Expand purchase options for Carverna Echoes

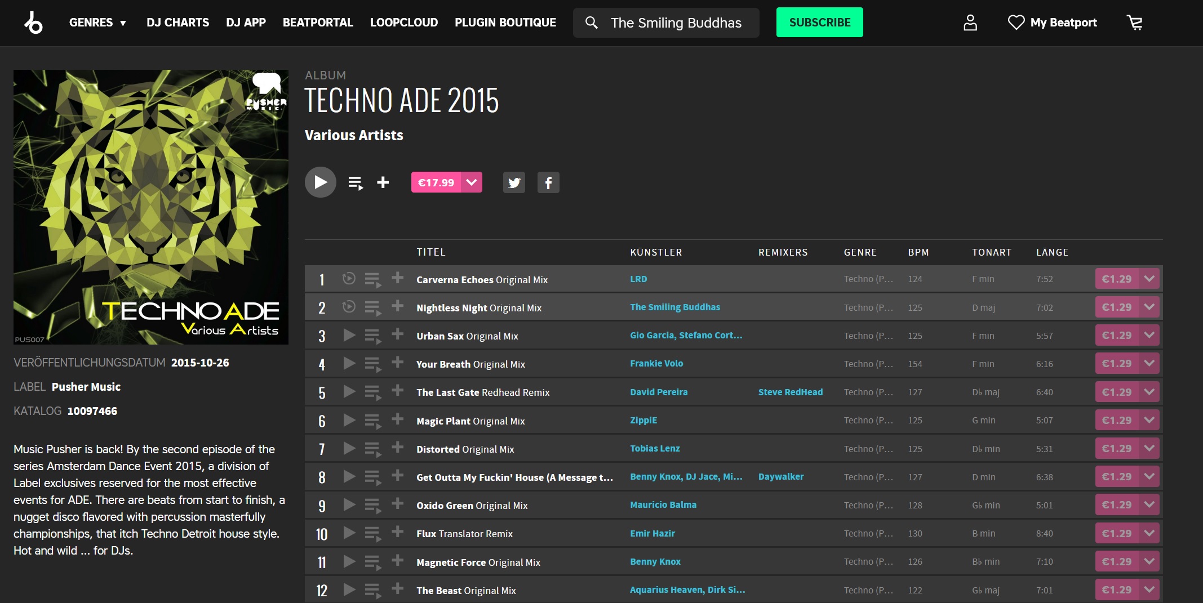point(1149,279)
